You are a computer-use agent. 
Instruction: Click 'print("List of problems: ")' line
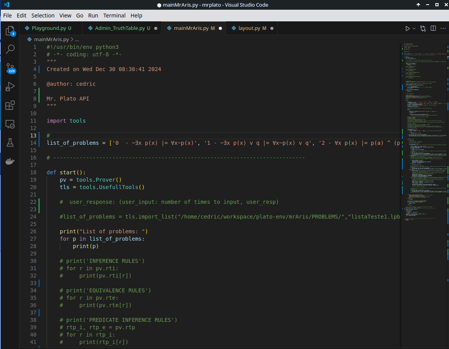[x=104, y=231]
